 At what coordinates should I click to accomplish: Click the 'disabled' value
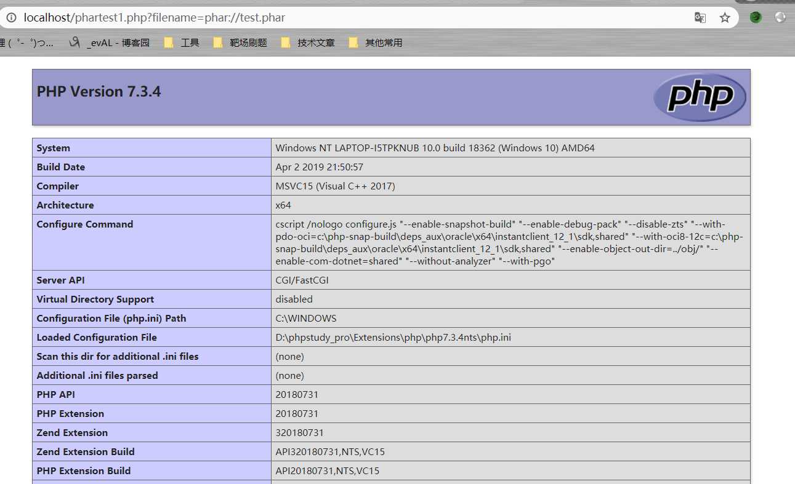(294, 300)
